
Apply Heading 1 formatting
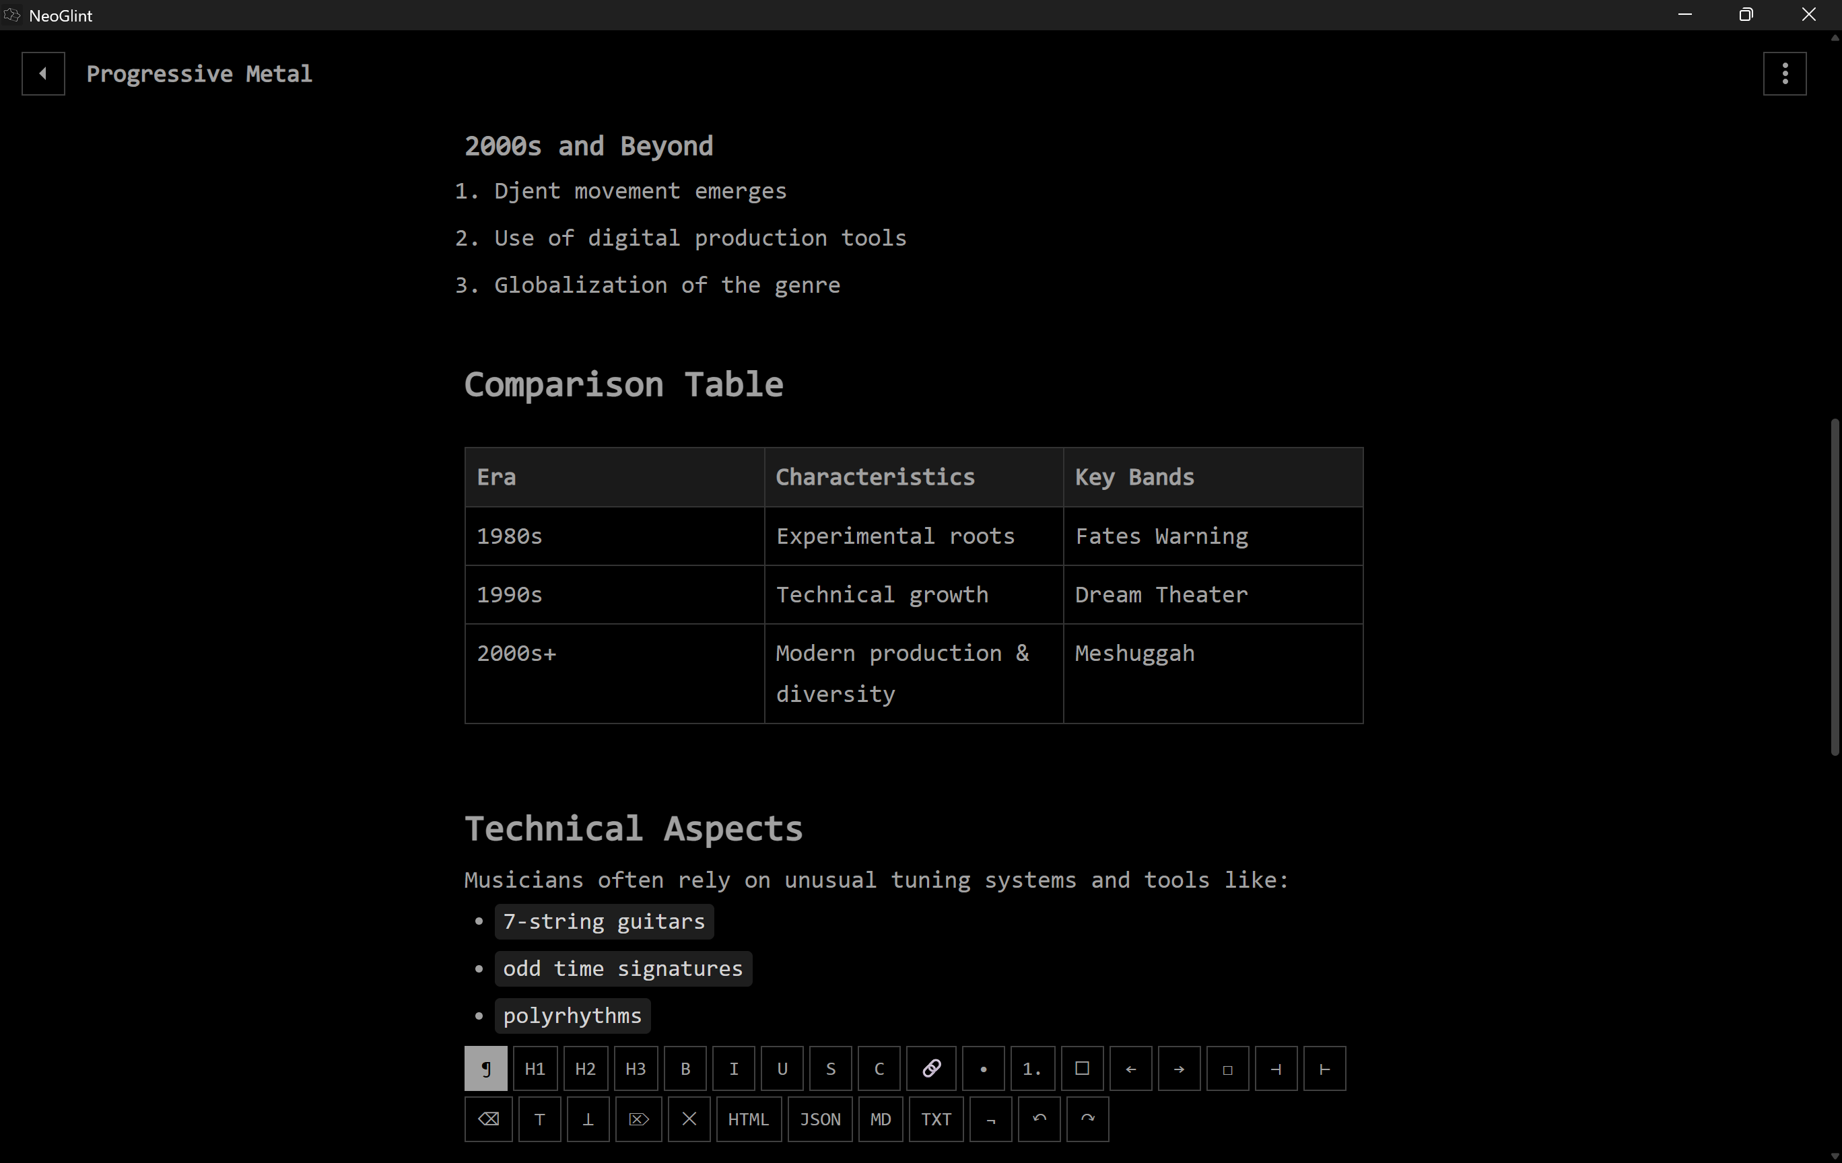coord(535,1068)
